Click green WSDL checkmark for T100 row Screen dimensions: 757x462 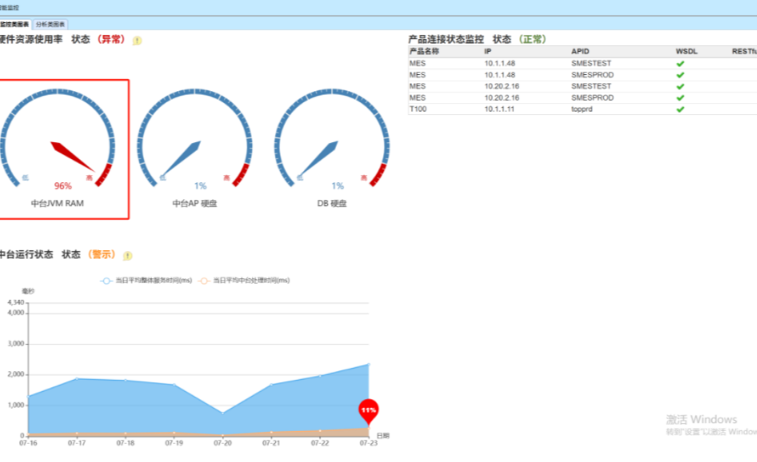[x=680, y=110]
